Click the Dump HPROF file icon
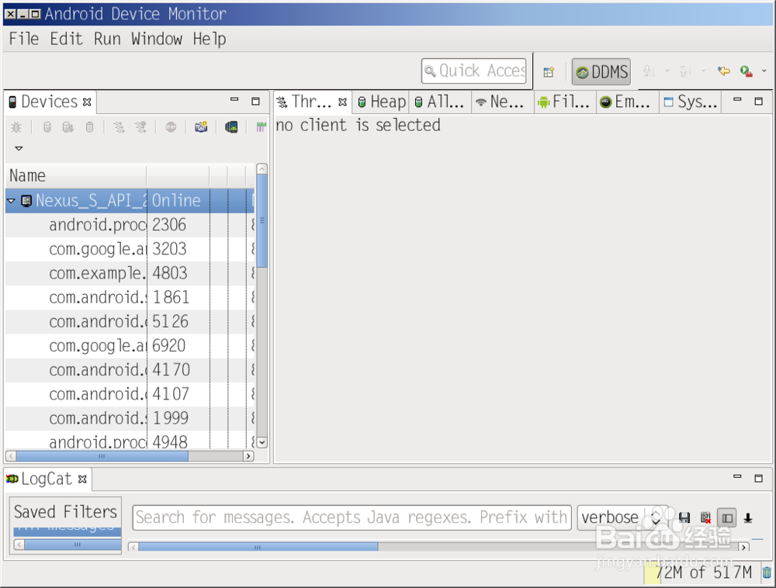Screen dimensions: 776x588 coord(68,127)
